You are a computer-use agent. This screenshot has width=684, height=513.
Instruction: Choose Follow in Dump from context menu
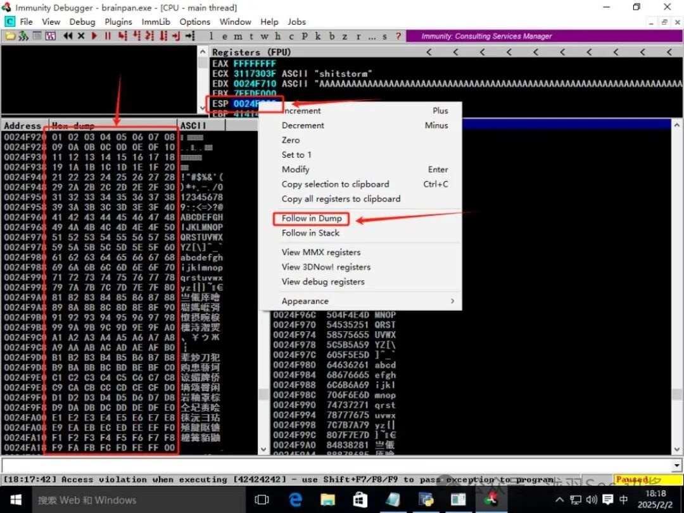312,218
